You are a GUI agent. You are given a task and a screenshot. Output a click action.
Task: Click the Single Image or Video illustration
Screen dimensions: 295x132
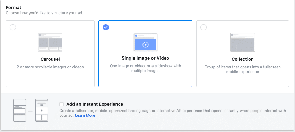146,42
